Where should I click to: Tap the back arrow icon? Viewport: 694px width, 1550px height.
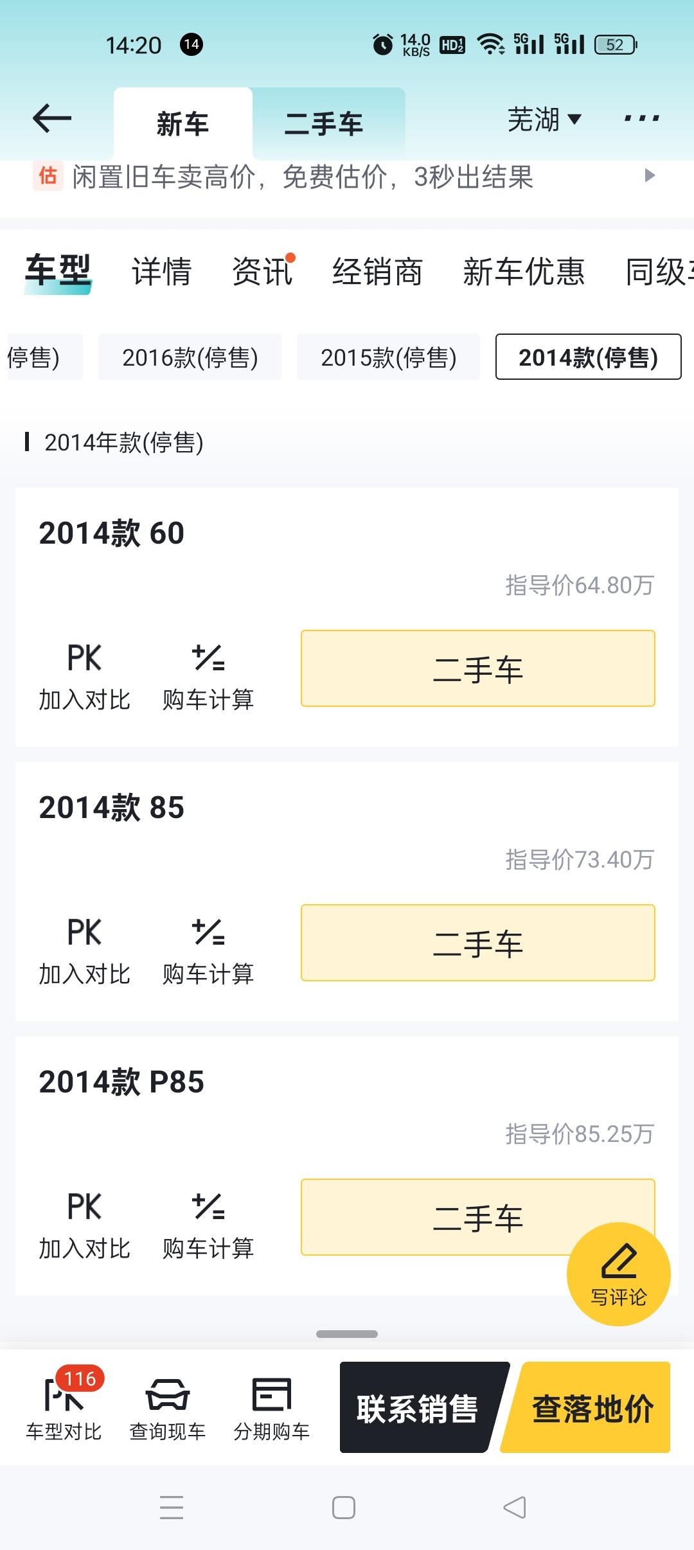[x=52, y=119]
